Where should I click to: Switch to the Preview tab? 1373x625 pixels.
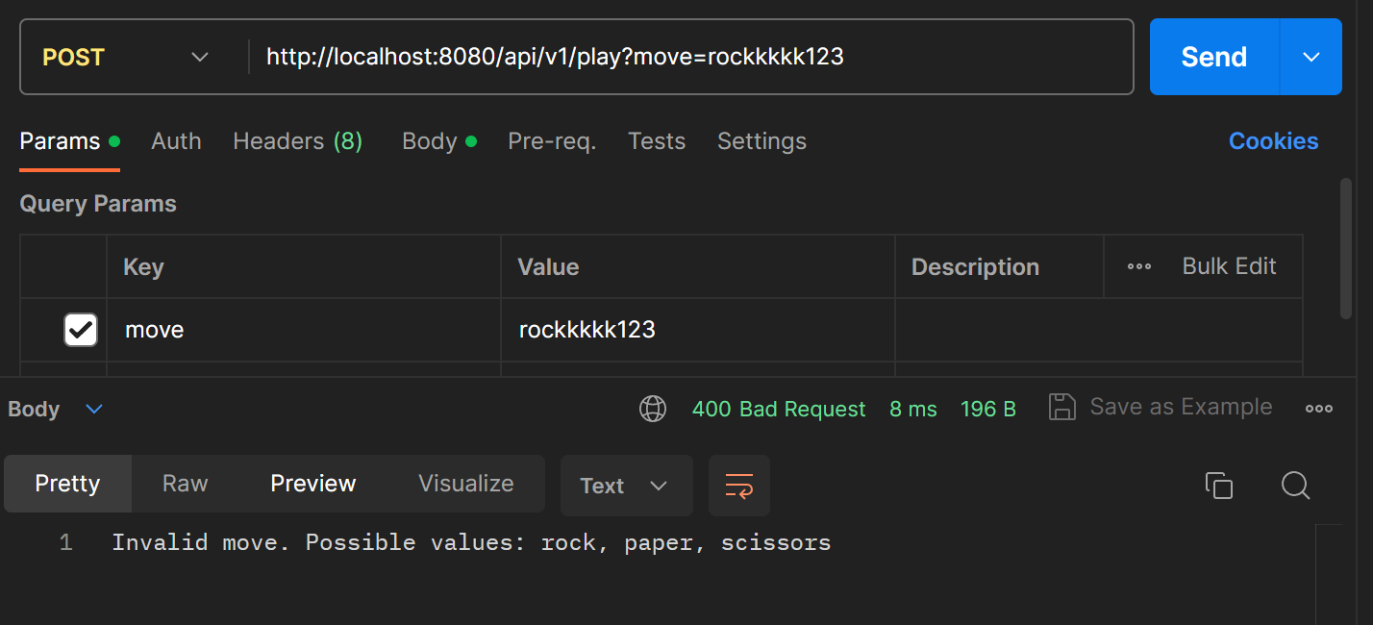[312, 484]
